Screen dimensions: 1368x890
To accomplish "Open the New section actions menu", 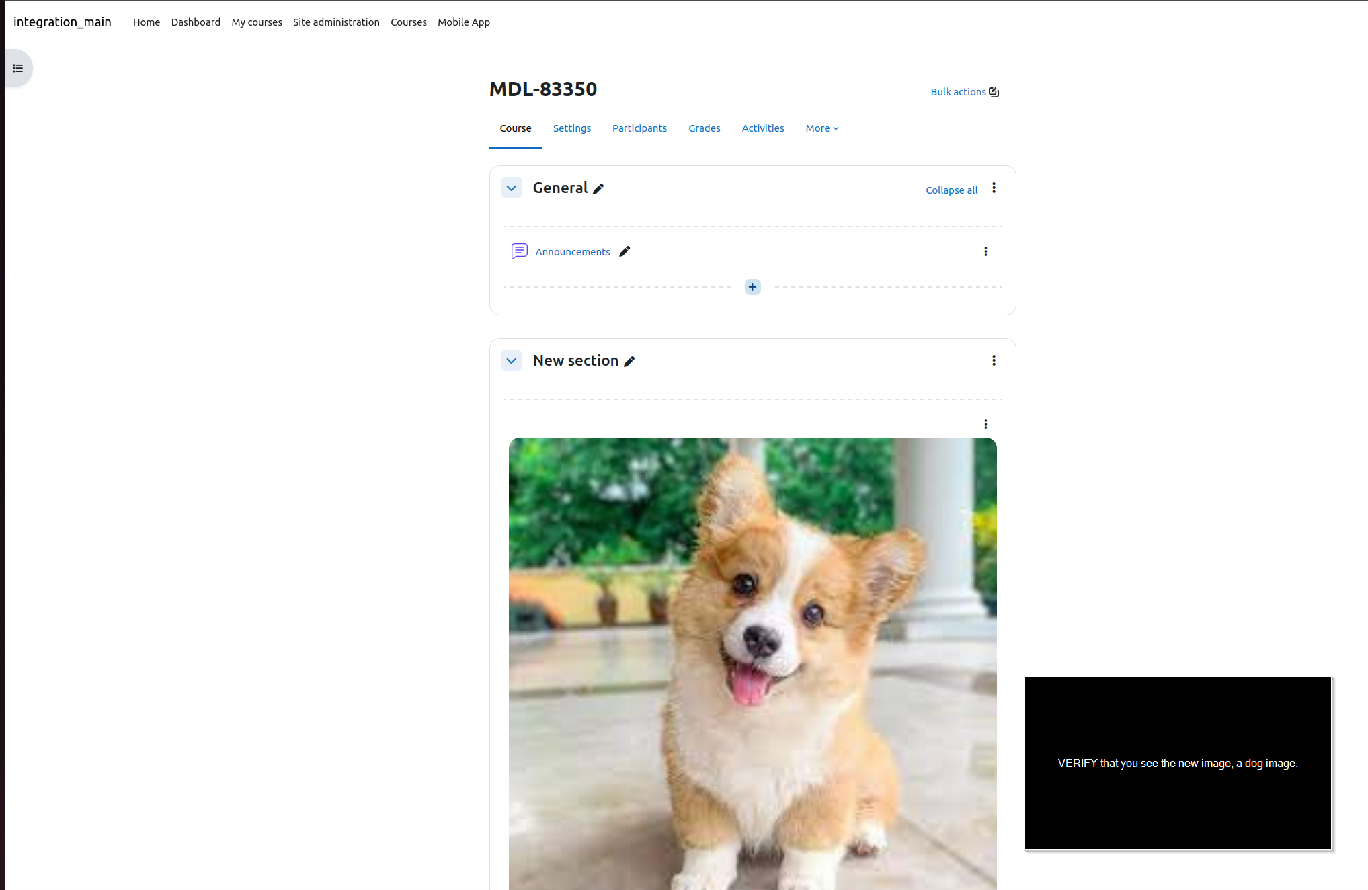I will (x=994, y=361).
